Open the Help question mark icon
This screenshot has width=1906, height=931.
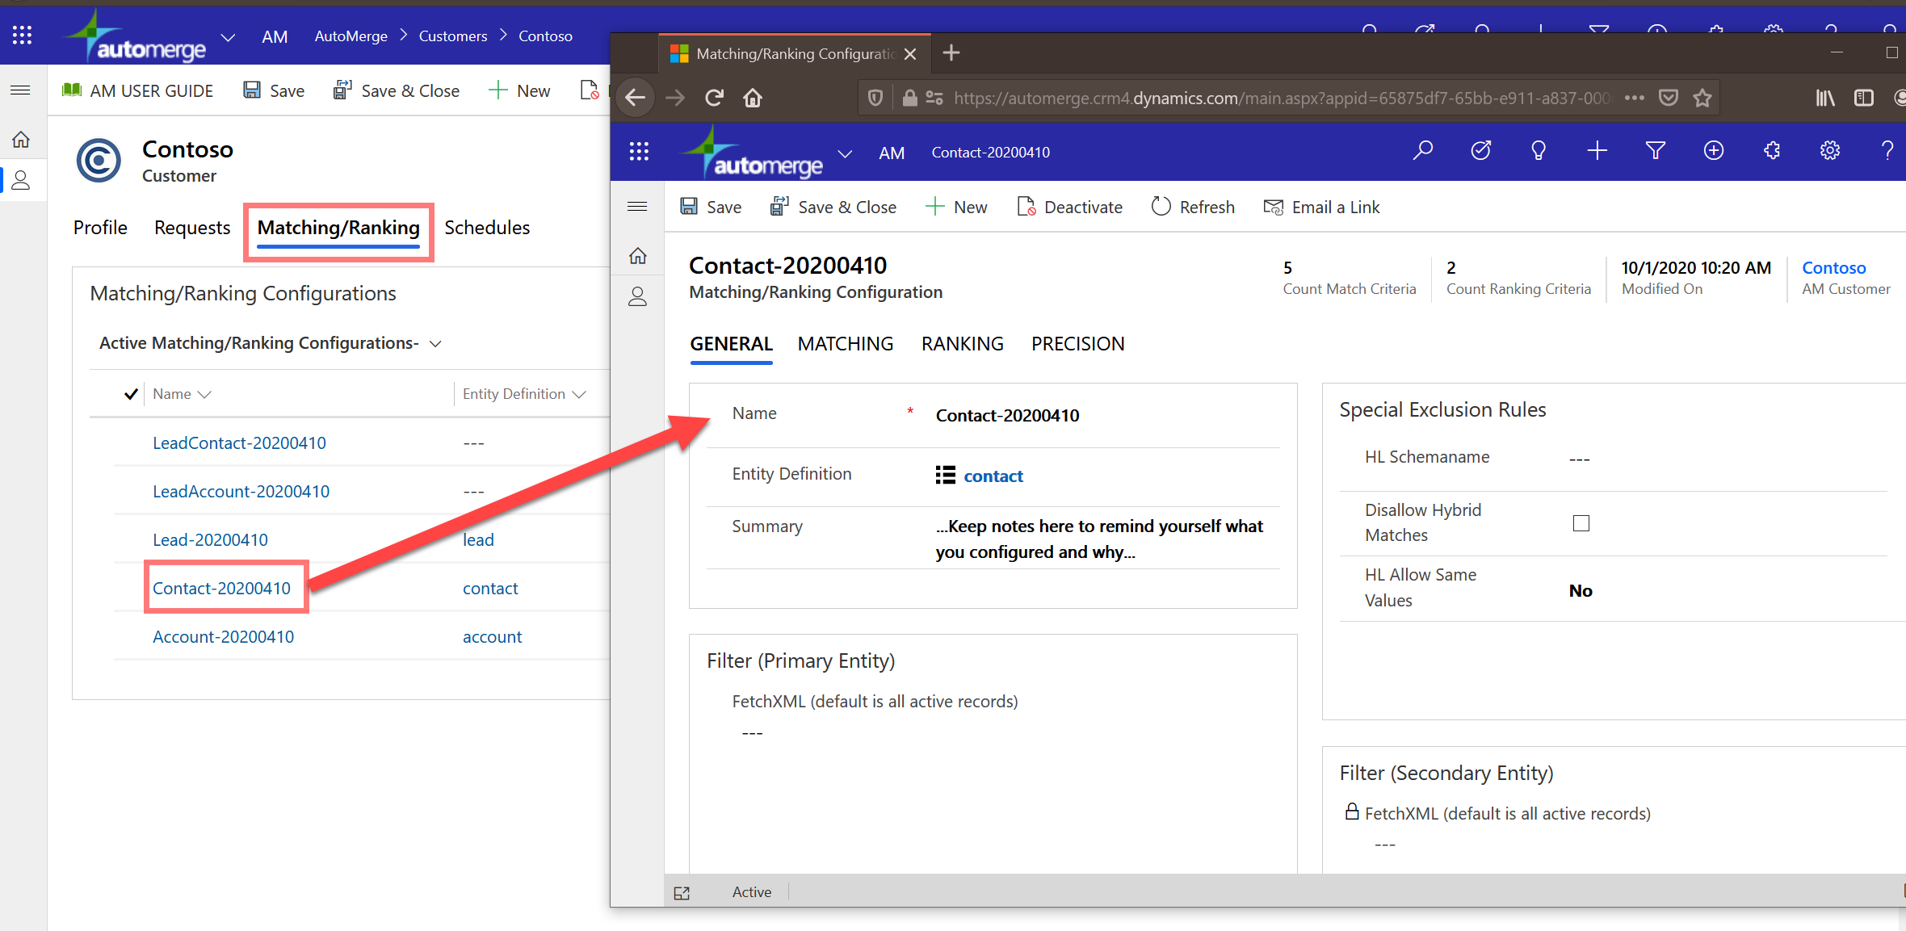[x=1887, y=151]
